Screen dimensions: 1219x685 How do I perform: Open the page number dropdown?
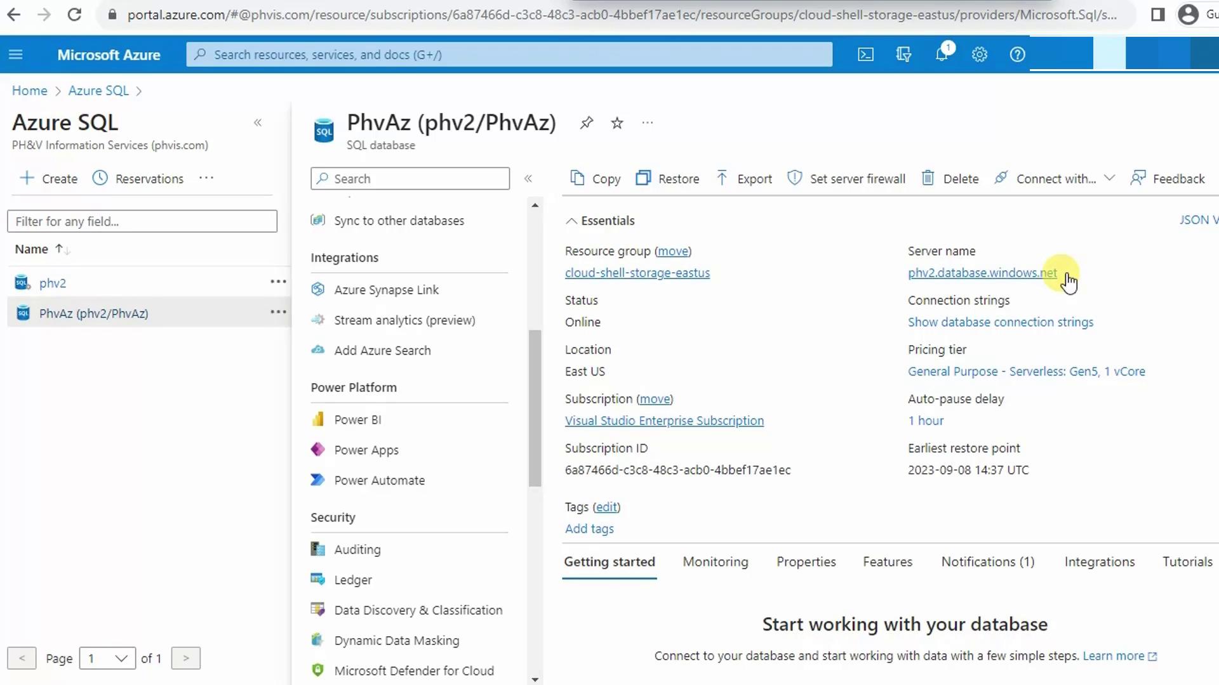(107, 658)
